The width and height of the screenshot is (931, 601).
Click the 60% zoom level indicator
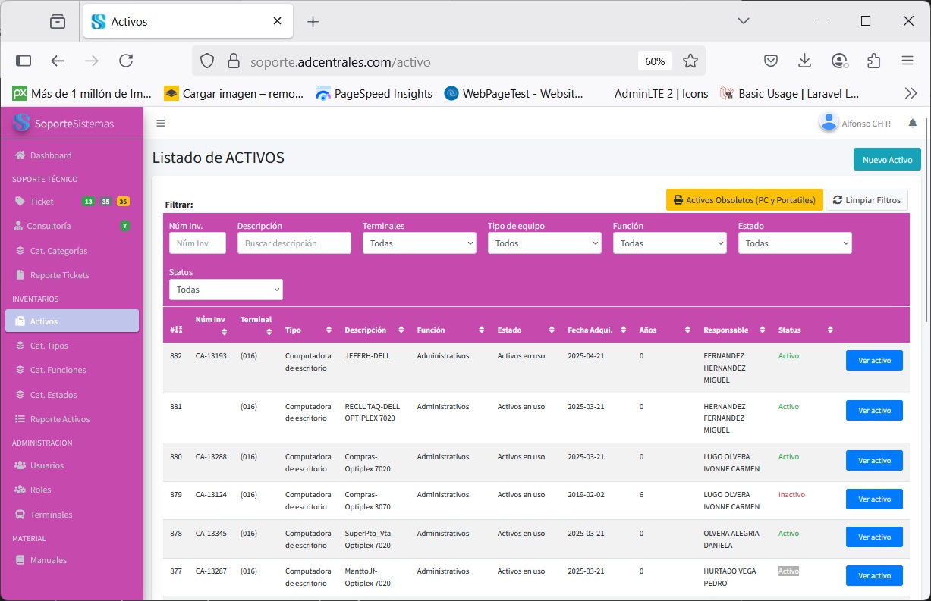(655, 61)
